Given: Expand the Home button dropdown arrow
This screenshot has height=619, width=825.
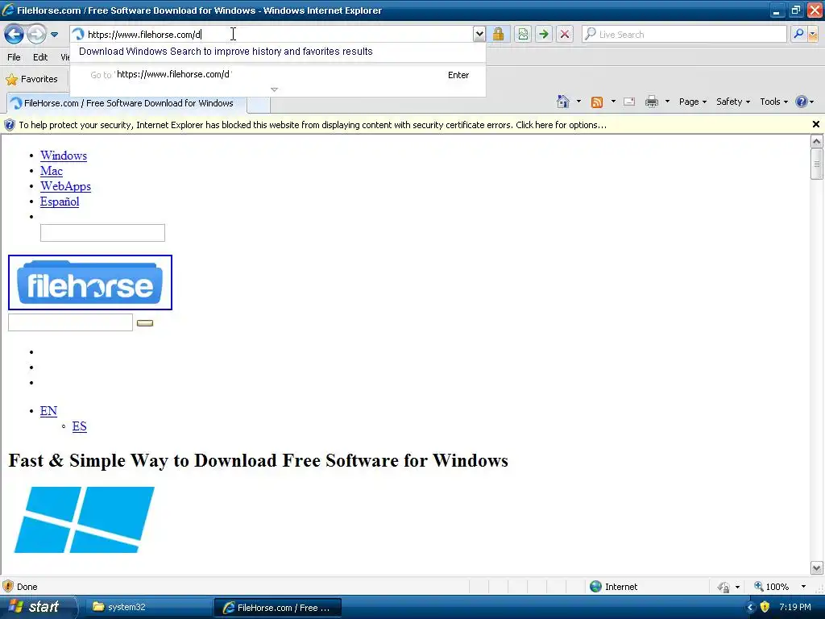Looking at the screenshot, I should (x=578, y=102).
